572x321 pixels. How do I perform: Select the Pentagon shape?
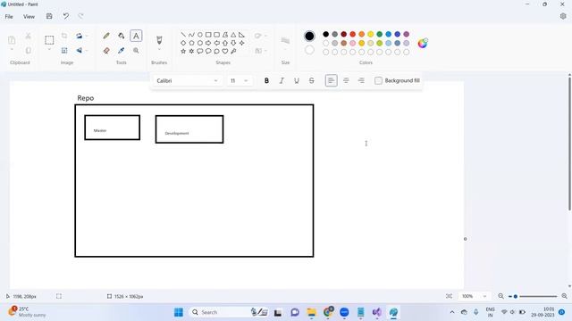[191, 43]
